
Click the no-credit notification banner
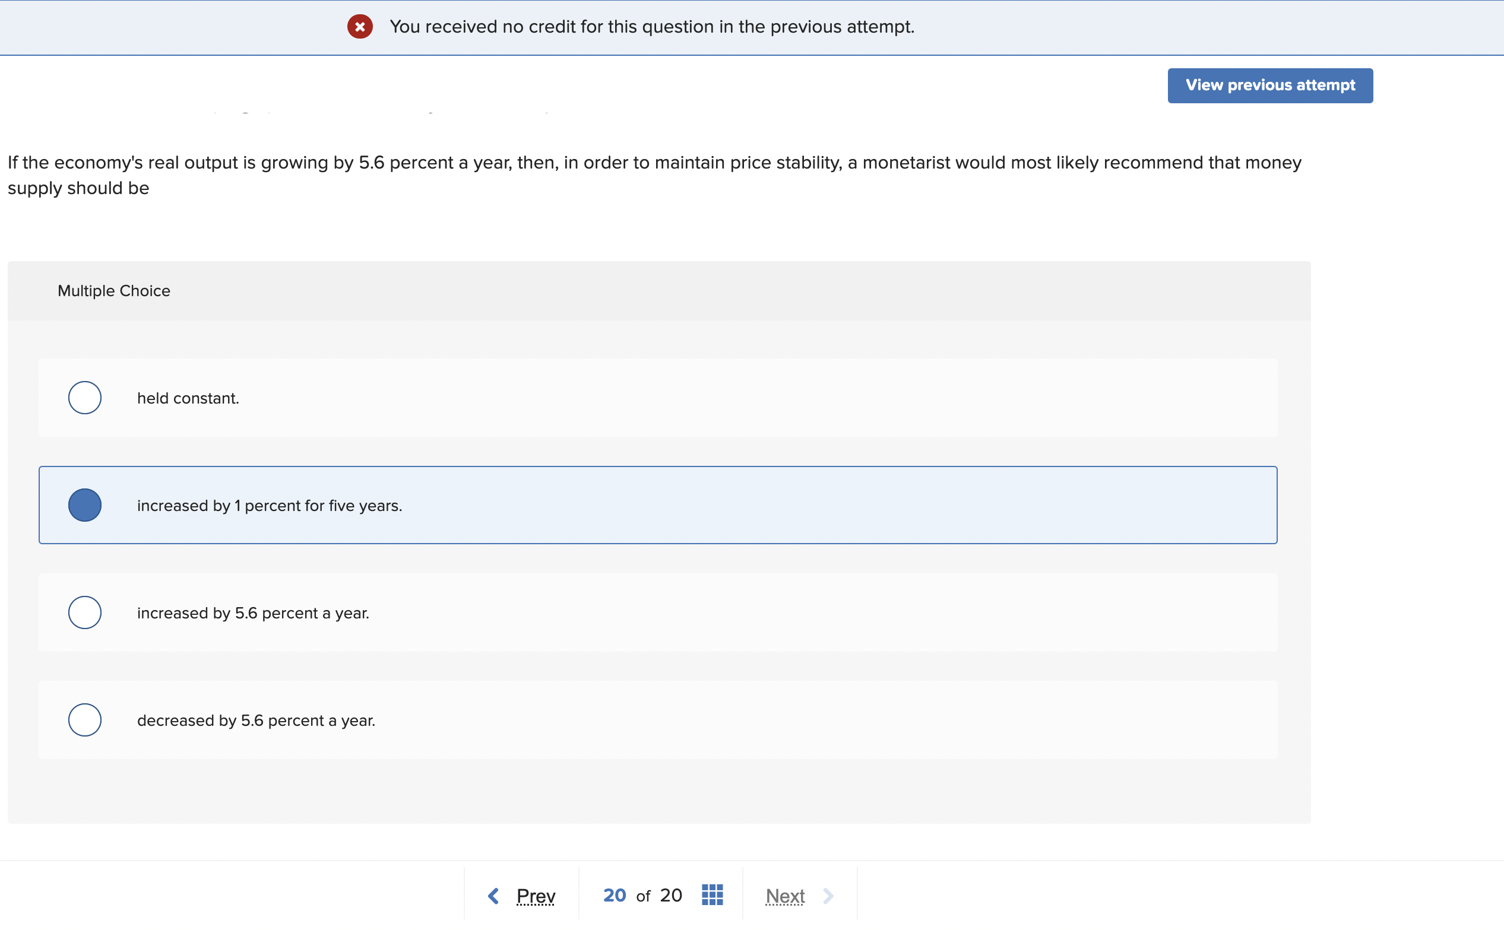pyautogui.click(x=652, y=27)
